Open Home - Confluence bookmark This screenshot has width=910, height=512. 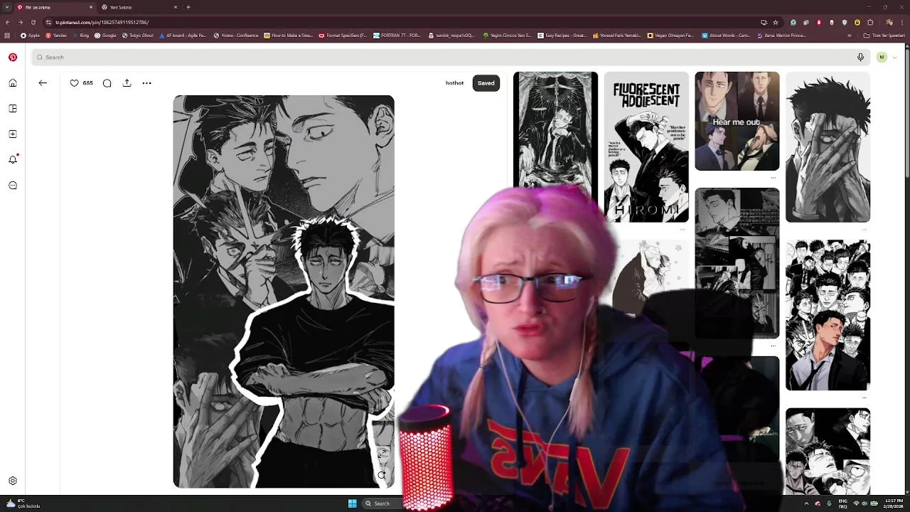point(236,36)
